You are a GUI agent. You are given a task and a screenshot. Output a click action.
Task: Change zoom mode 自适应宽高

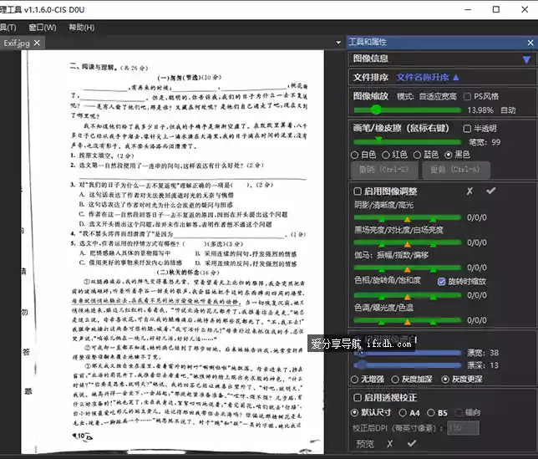coord(438,96)
